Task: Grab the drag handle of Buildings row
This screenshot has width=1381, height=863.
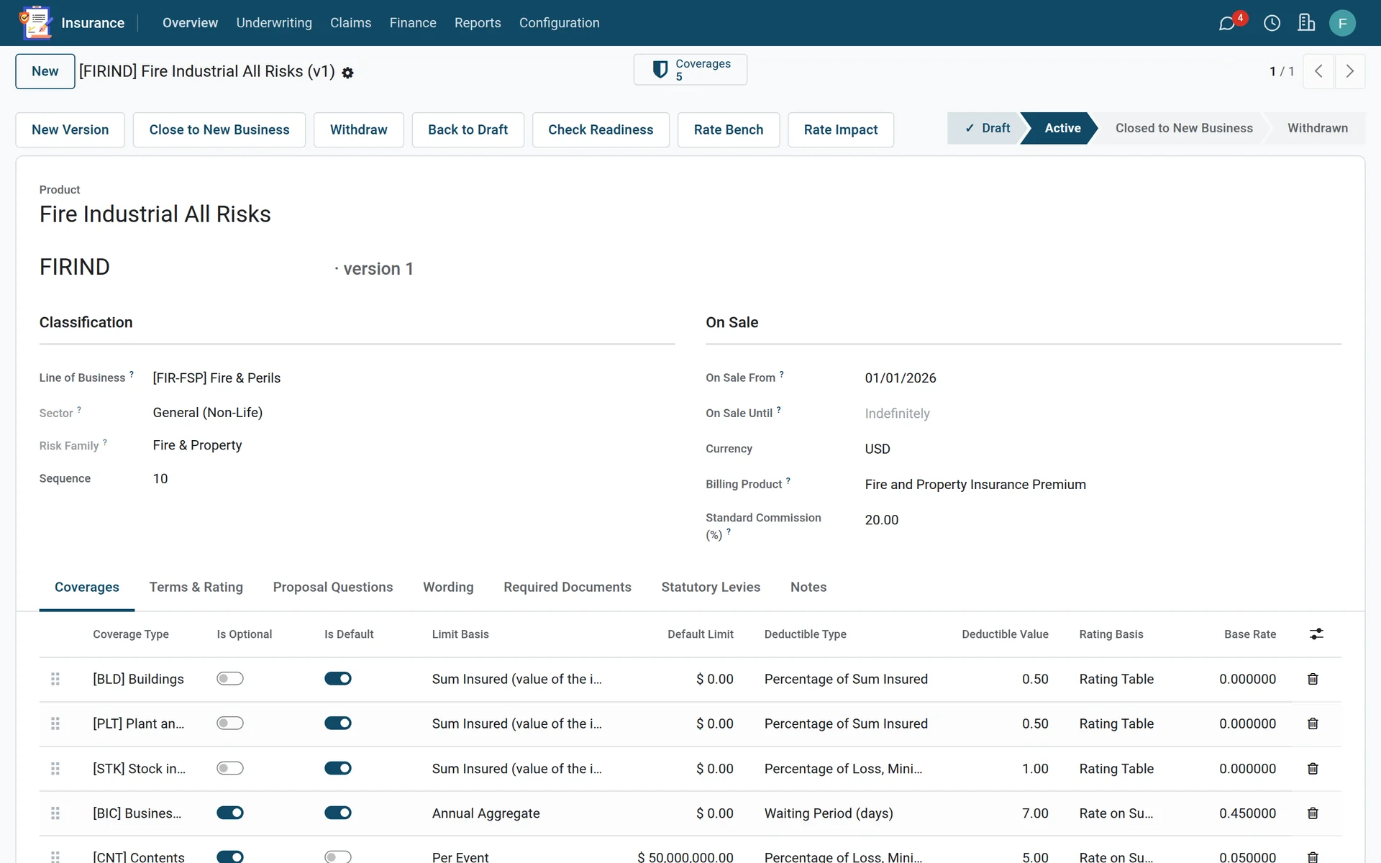Action: pyautogui.click(x=55, y=679)
